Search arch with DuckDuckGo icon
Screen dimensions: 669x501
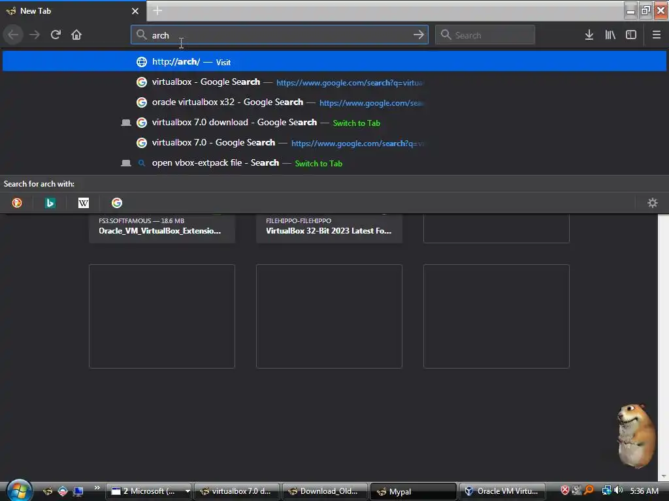click(x=17, y=203)
